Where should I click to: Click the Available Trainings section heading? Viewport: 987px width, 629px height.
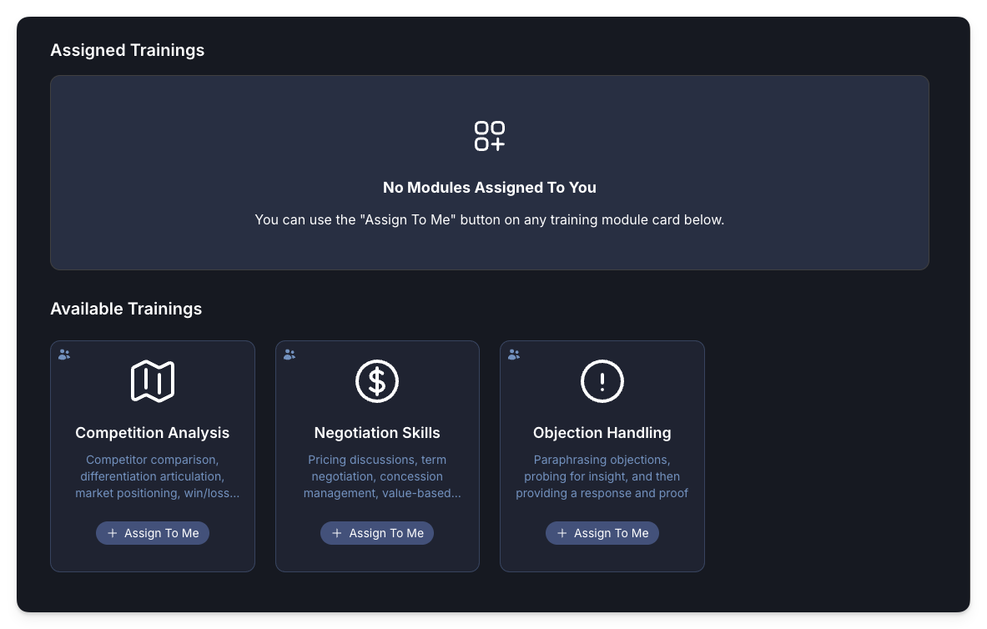click(126, 309)
